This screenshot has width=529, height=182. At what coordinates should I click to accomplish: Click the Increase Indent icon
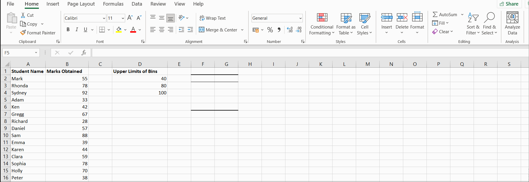point(190,30)
